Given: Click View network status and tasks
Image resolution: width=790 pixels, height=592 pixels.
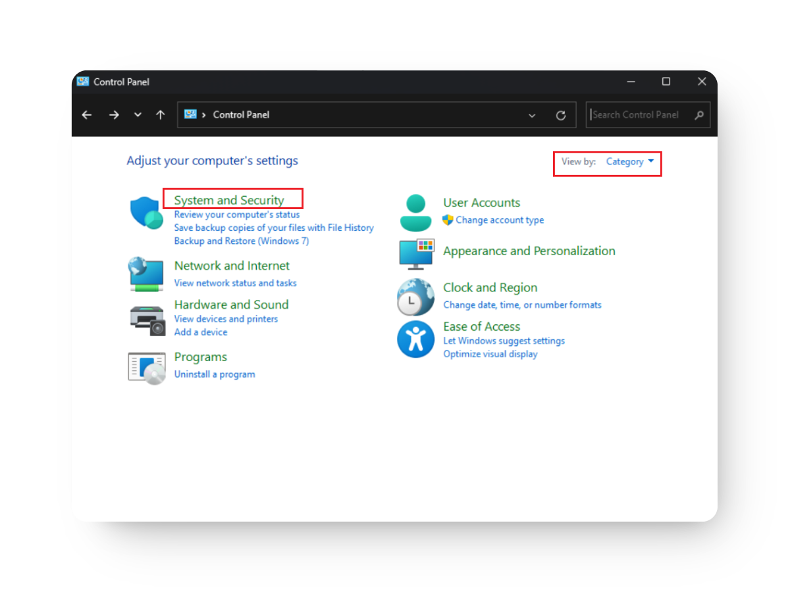Looking at the screenshot, I should pyautogui.click(x=236, y=283).
